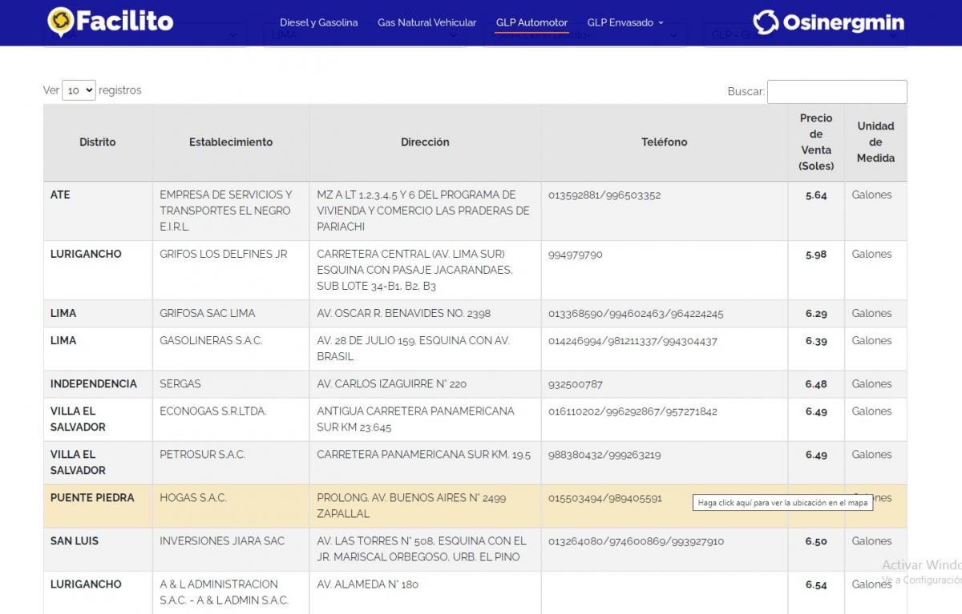
Task: Click phone 013368590/994602463/964224245
Action: 636,314
